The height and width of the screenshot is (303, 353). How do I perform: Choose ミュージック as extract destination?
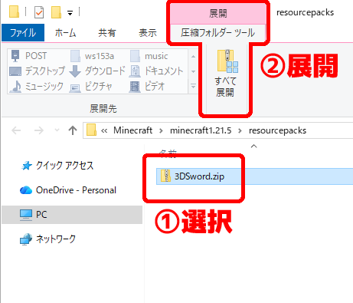(36, 86)
